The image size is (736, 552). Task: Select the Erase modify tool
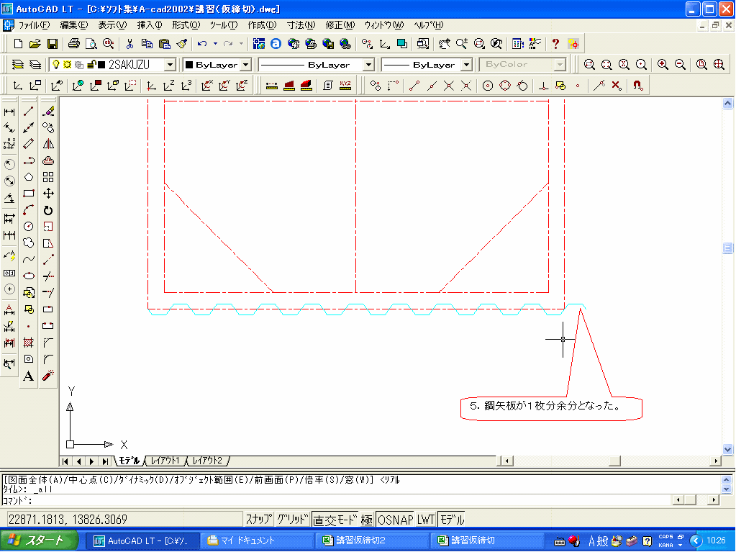48,112
